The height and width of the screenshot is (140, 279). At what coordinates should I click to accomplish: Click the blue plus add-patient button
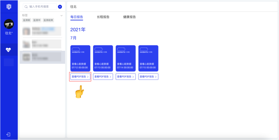point(60,6)
